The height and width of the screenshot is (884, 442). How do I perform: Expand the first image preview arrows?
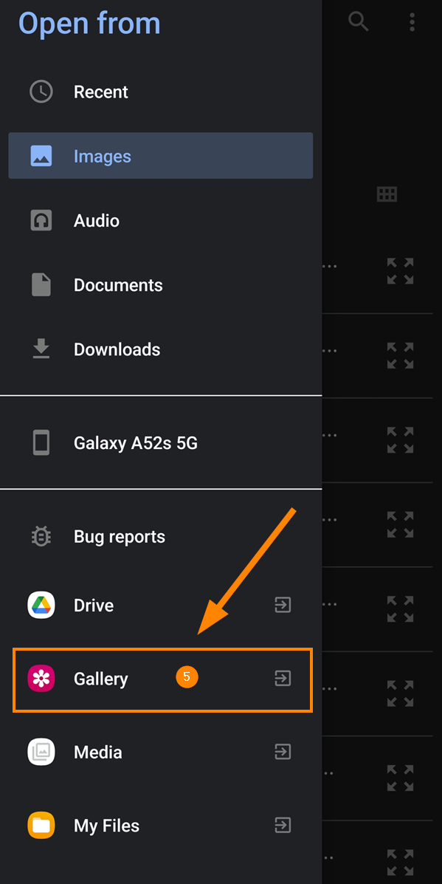401,271
